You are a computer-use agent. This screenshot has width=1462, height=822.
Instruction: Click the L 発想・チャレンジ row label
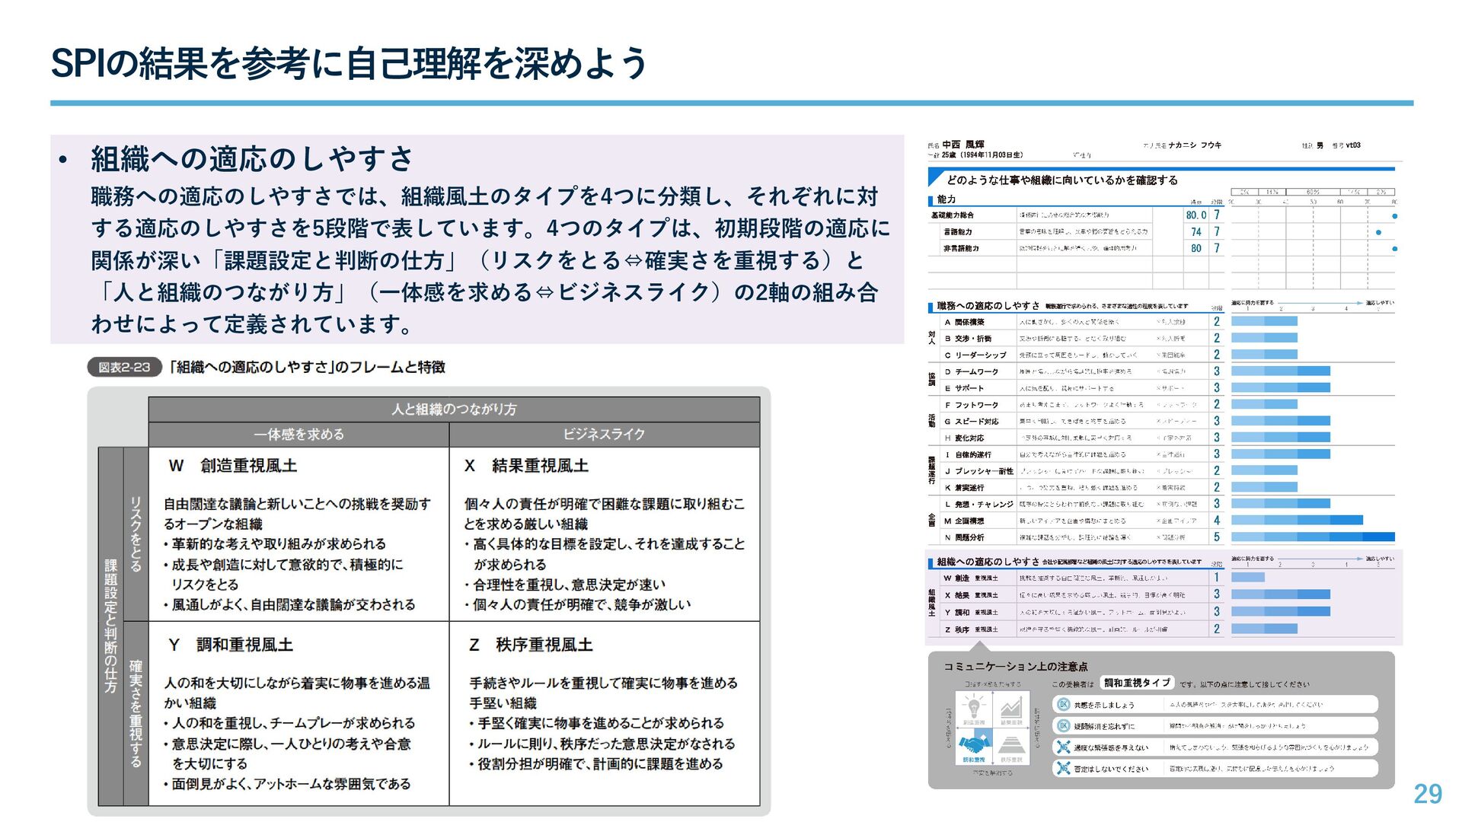[979, 505]
